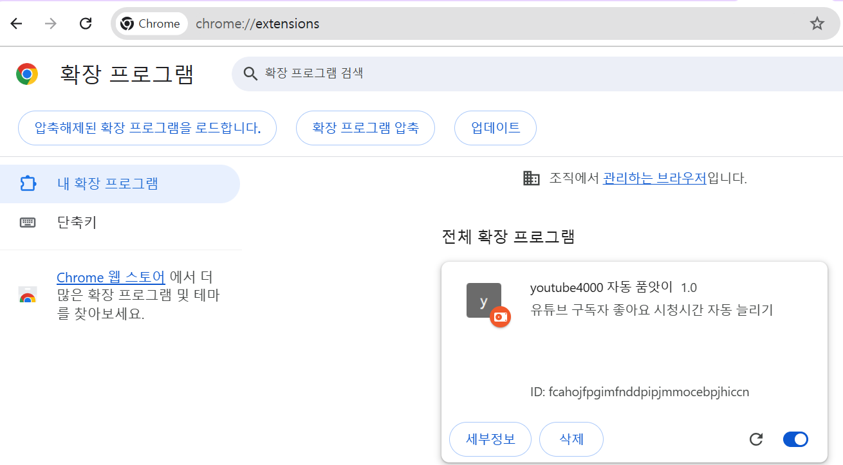The image size is (843, 465).
Task: Open the 관리하는 브라우저 link
Action: click(x=654, y=178)
